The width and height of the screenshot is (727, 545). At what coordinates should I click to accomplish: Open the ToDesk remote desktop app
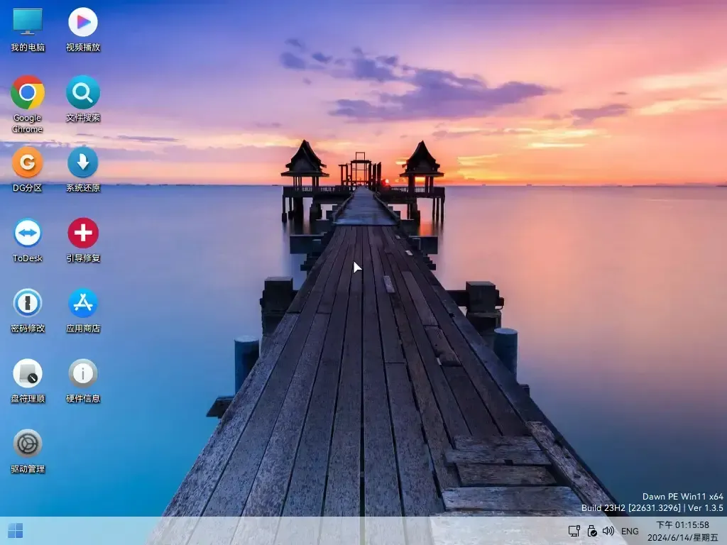click(27, 234)
